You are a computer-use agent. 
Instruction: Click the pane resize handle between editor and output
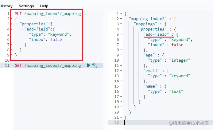point(106,123)
